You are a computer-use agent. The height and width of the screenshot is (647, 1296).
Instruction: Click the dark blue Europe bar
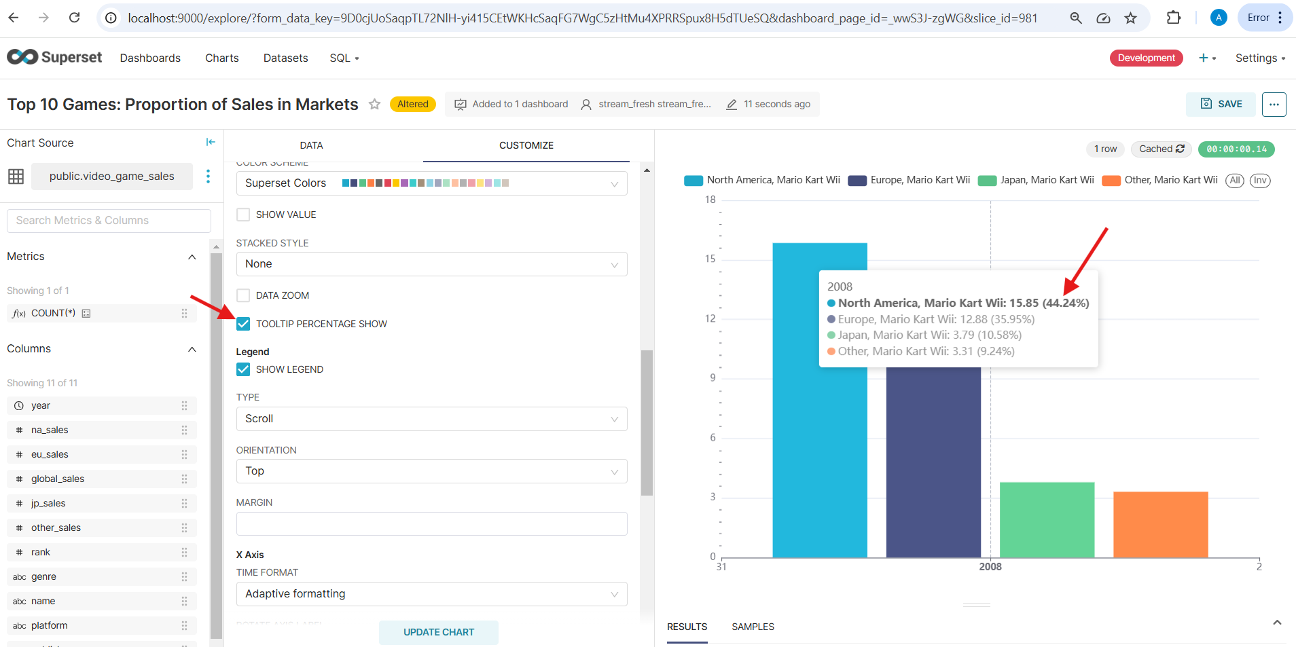(933, 462)
